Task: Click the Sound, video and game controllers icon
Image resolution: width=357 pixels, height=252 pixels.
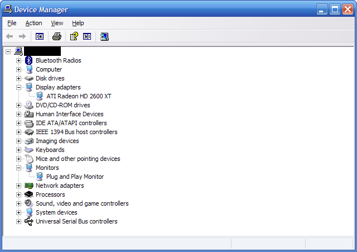Action: pyautogui.click(x=29, y=203)
